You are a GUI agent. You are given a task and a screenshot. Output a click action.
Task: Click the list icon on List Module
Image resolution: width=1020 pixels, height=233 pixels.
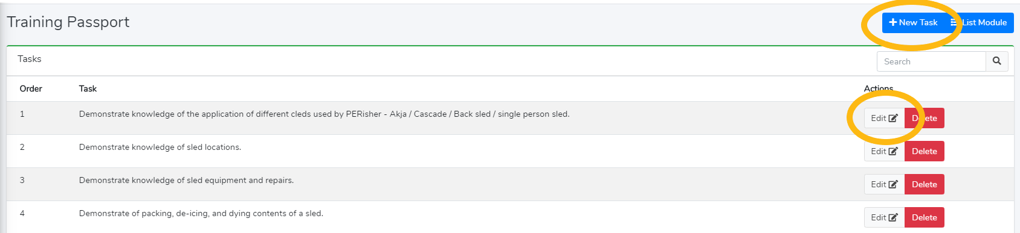[954, 23]
